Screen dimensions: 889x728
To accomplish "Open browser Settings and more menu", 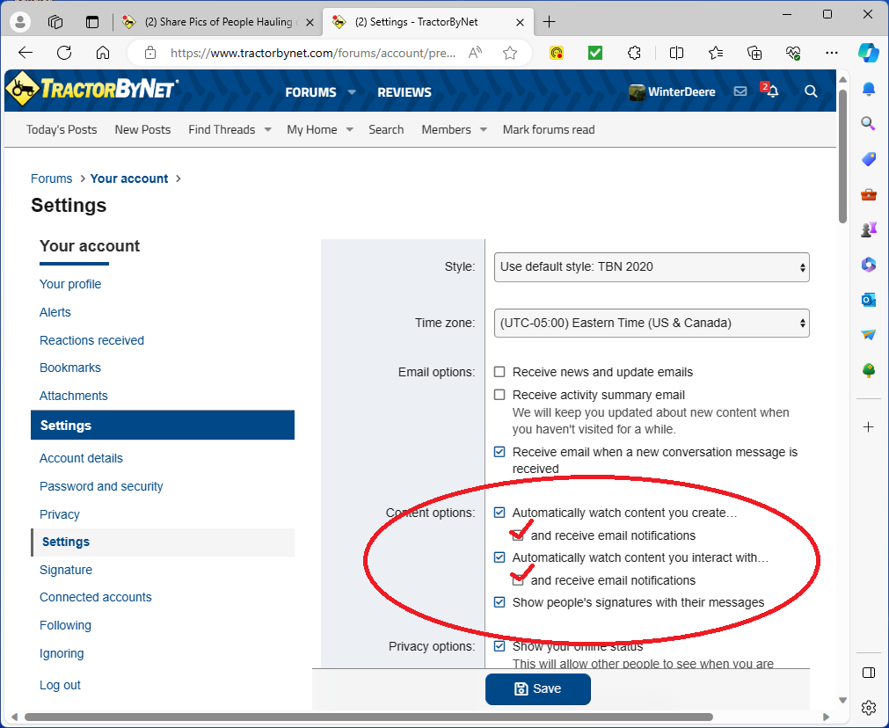I will pos(832,53).
